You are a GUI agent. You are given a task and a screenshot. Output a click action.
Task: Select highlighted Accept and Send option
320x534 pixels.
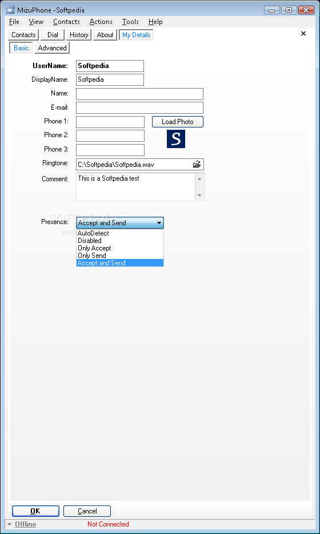(x=120, y=263)
